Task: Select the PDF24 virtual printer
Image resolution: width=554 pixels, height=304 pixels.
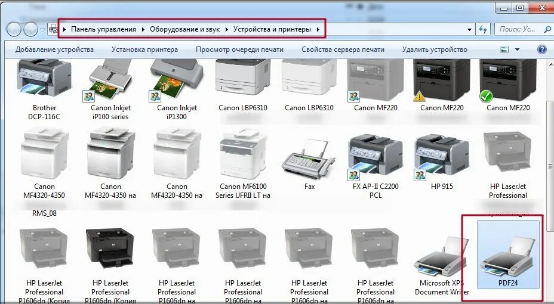Action: 508,255
